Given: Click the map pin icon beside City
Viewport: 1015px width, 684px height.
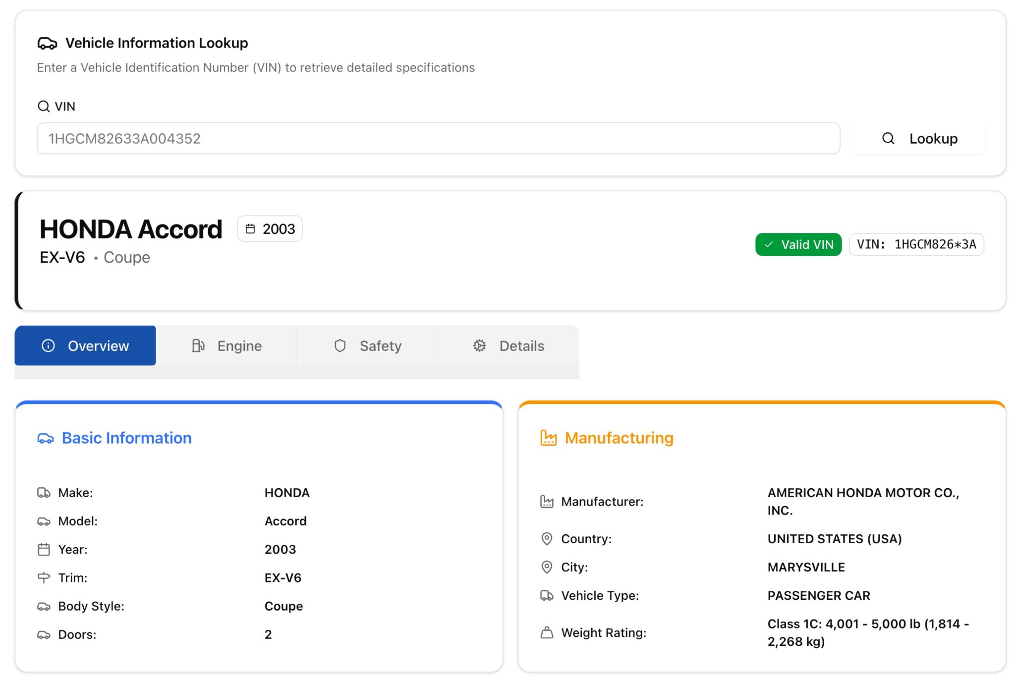Looking at the screenshot, I should pos(547,567).
